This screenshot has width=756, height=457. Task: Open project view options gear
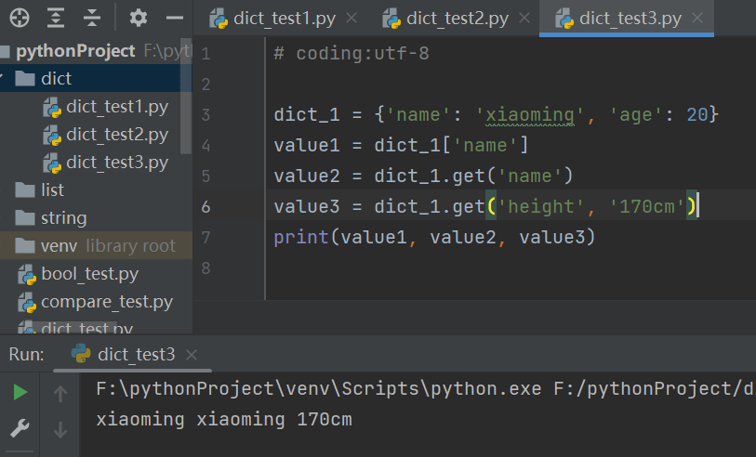139,18
